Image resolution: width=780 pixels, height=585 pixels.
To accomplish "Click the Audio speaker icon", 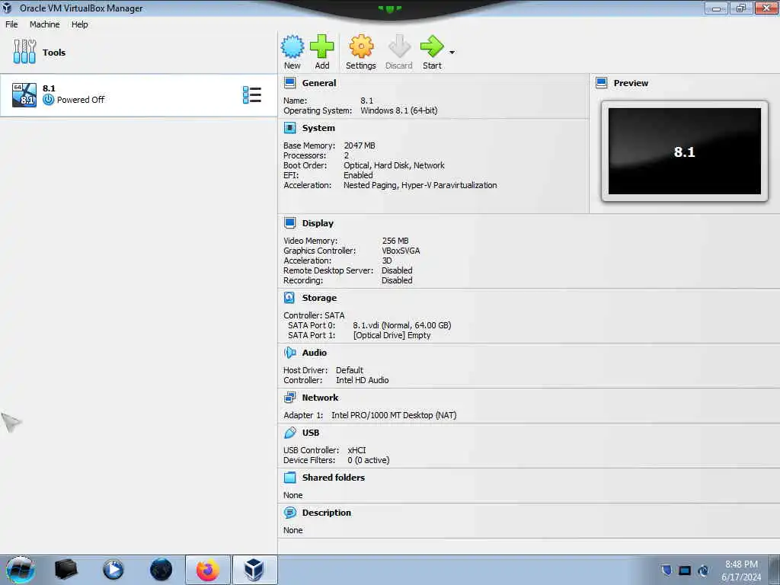I will (x=289, y=352).
